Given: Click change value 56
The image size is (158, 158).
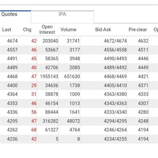Looking at the screenshot, I should coord(34,112).
